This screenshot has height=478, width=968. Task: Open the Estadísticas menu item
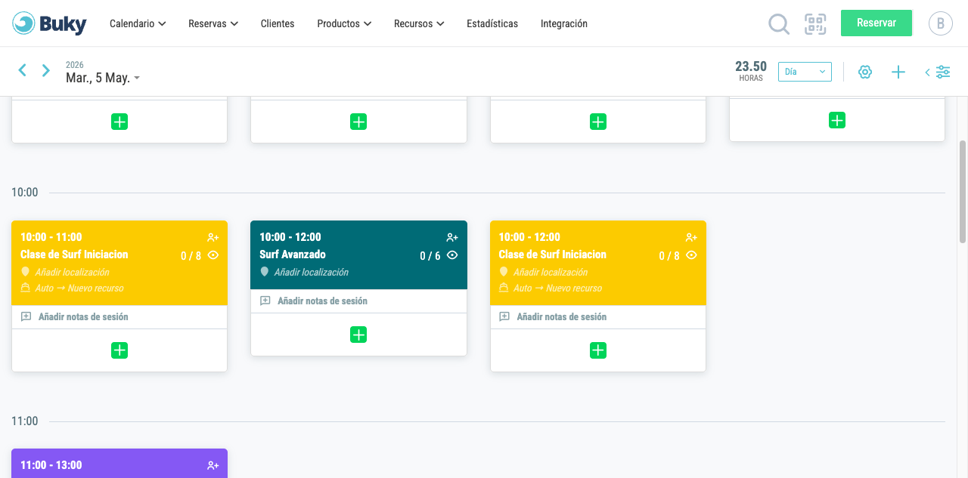[492, 23]
